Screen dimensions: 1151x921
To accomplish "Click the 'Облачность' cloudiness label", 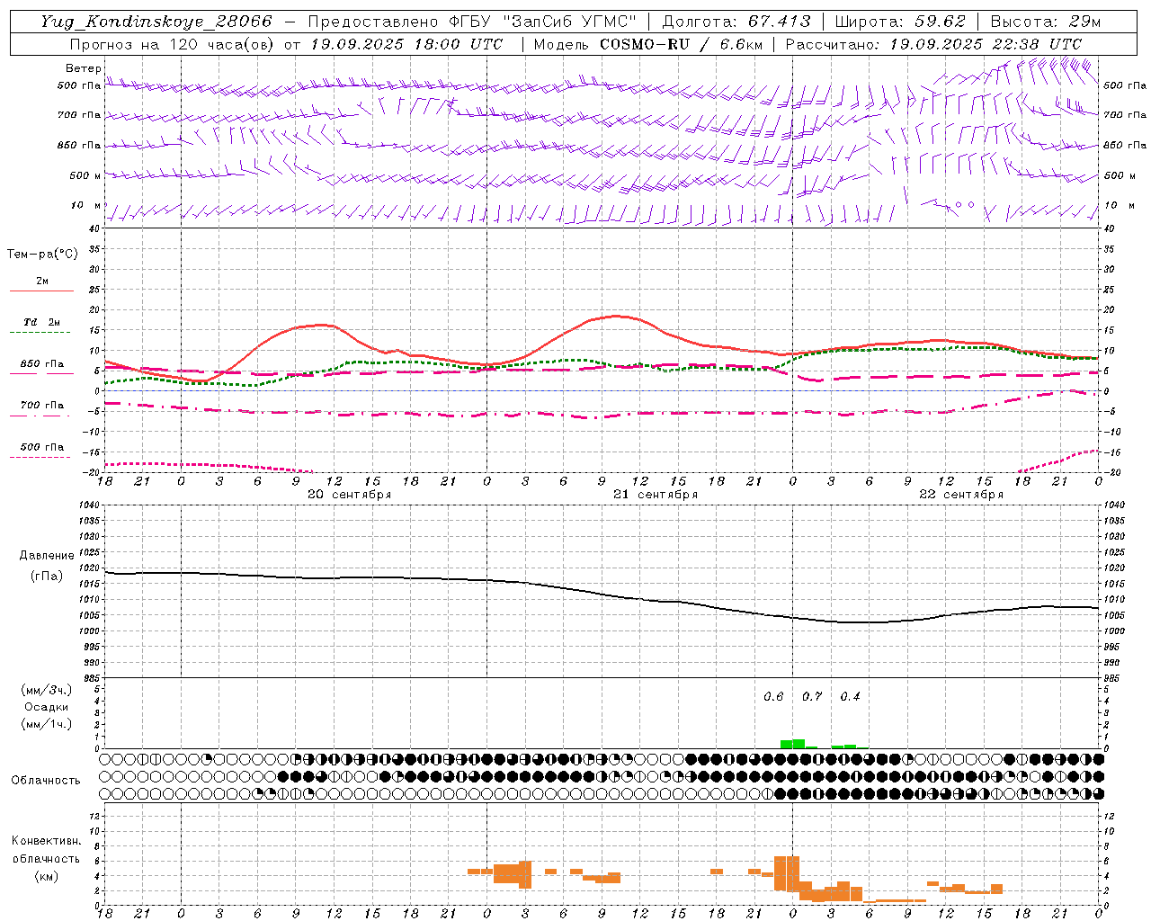I will 46,781.
